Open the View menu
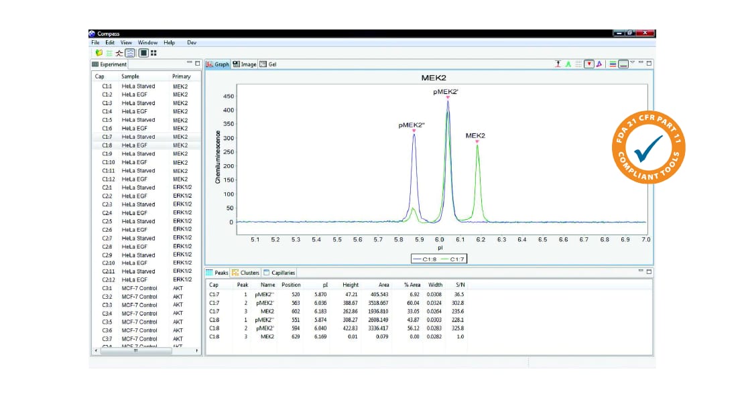744x396 pixels. (126, 43)
